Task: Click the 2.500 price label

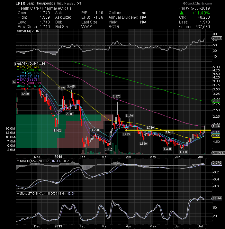Action: [70, 114]
